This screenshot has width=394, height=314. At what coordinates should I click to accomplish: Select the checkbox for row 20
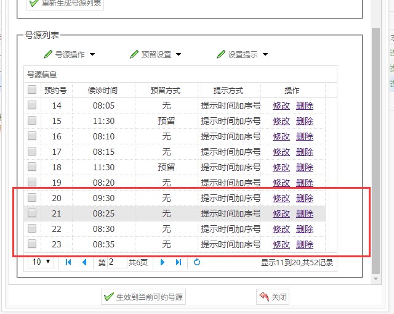pyautogui.click(x=32, y=198)
